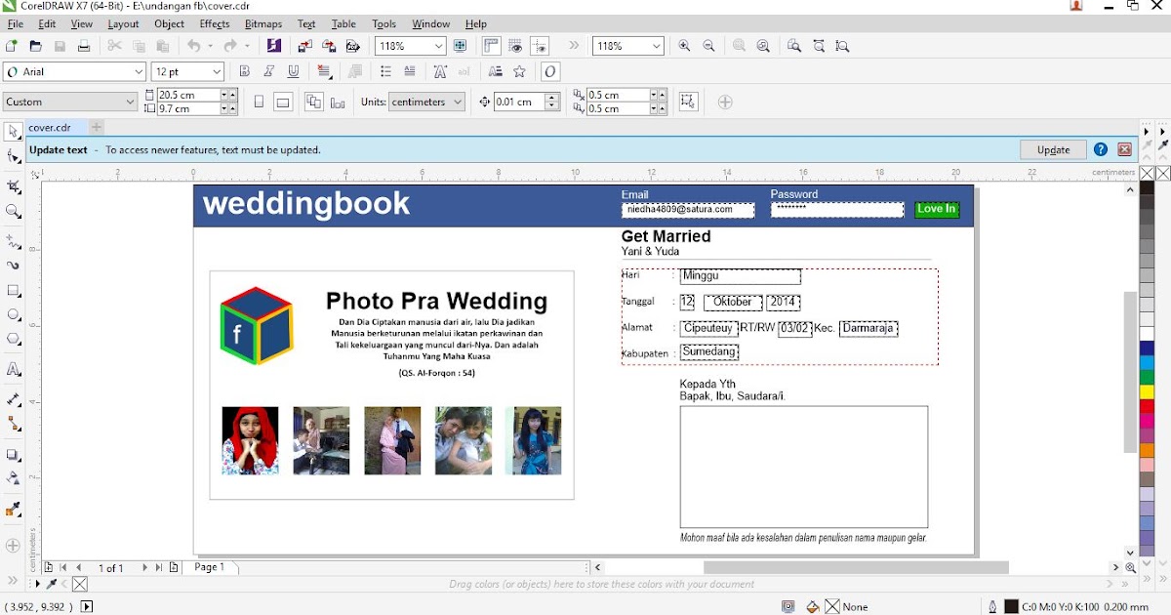Click the page width 20.5 cm field
1171x615 pixels.
[188, 95]
